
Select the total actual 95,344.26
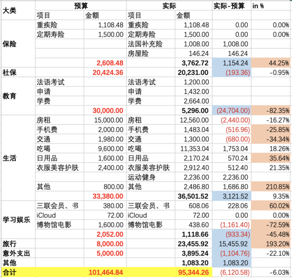(x=194, y=272)
